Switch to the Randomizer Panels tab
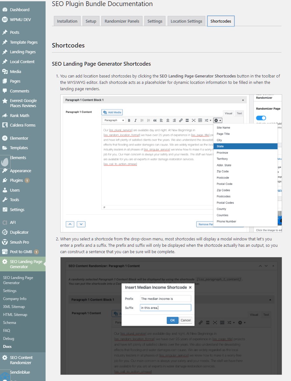This screenshot has height=381, width=291. [122, 21]
